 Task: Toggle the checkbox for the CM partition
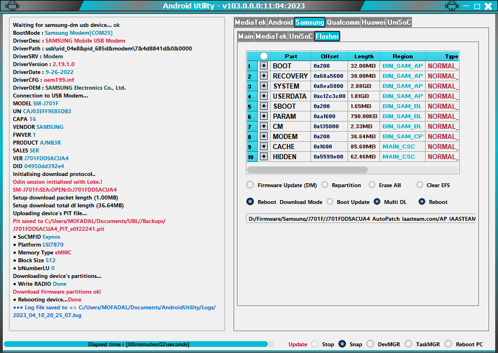pyautogui.click(x=264, y=127)
